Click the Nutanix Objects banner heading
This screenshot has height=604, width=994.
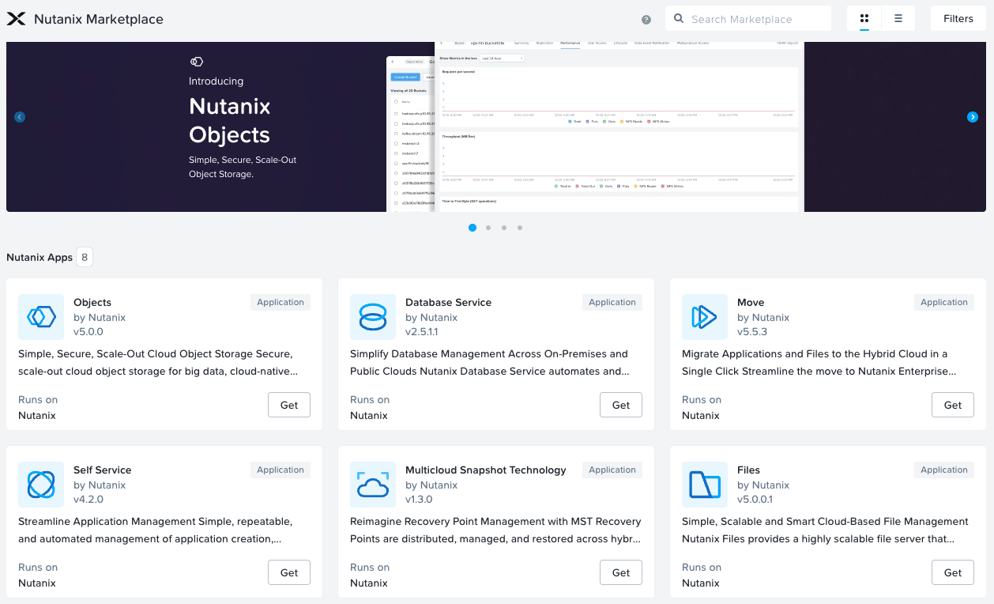(230, 120)
